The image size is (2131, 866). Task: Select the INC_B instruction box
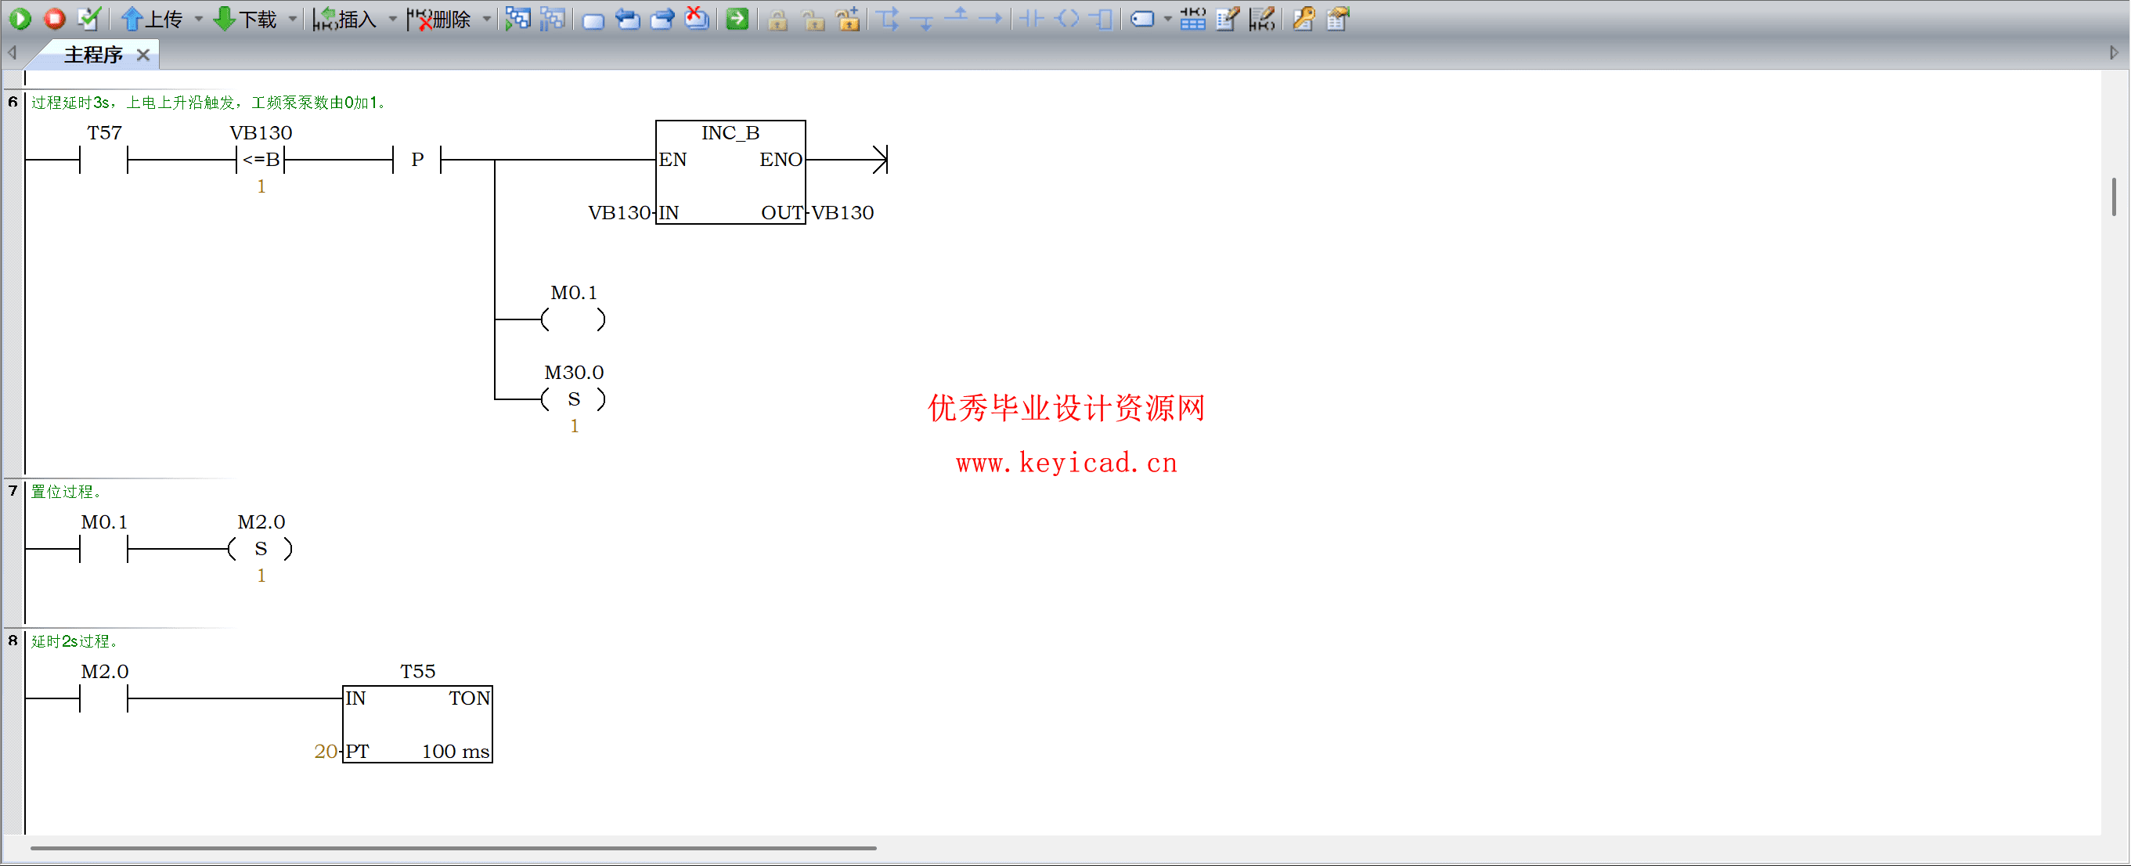pyautogui.click(x=730, y=172)
